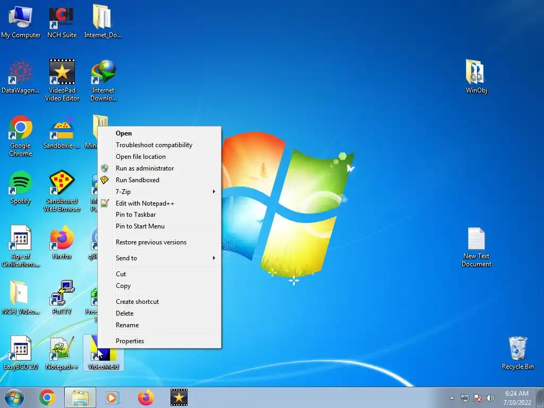The width and height of the screenshot is (544, 408).
Task: Open VideoPad from the taskbar
Action: [179, 397]
